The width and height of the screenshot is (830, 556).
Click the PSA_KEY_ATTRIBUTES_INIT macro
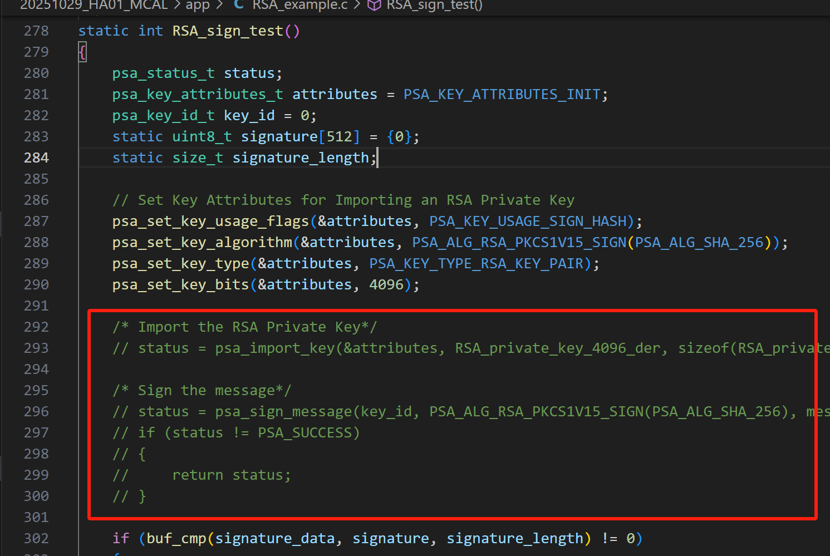[x=502, y=95]
